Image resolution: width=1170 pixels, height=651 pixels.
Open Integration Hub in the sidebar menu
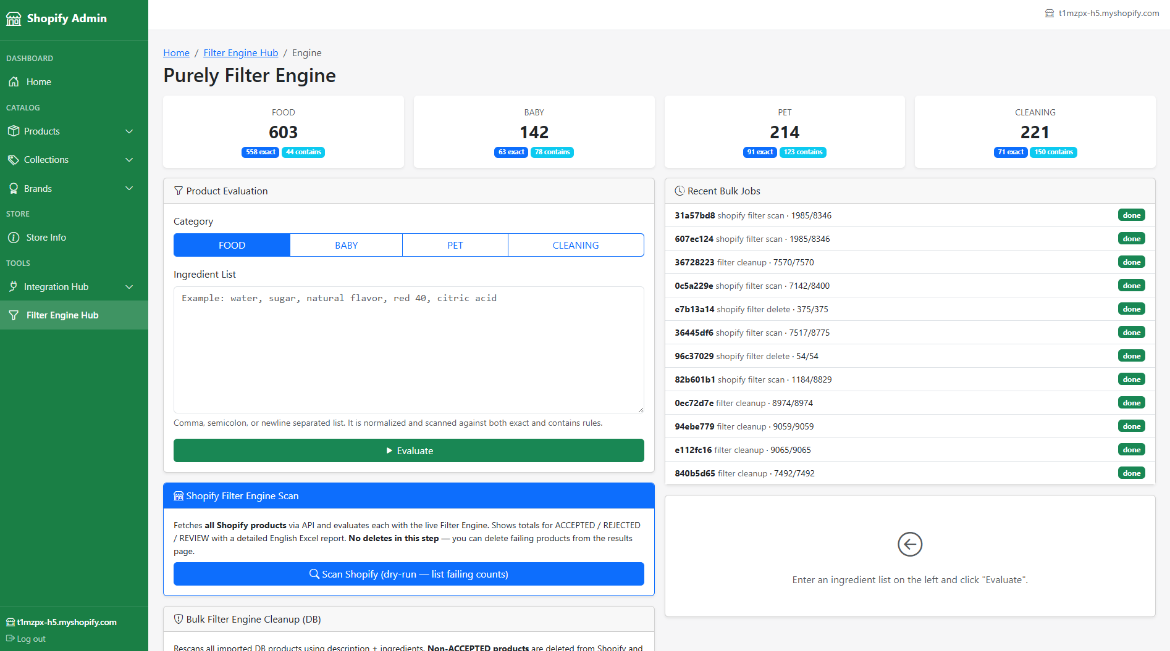point(74,287)
